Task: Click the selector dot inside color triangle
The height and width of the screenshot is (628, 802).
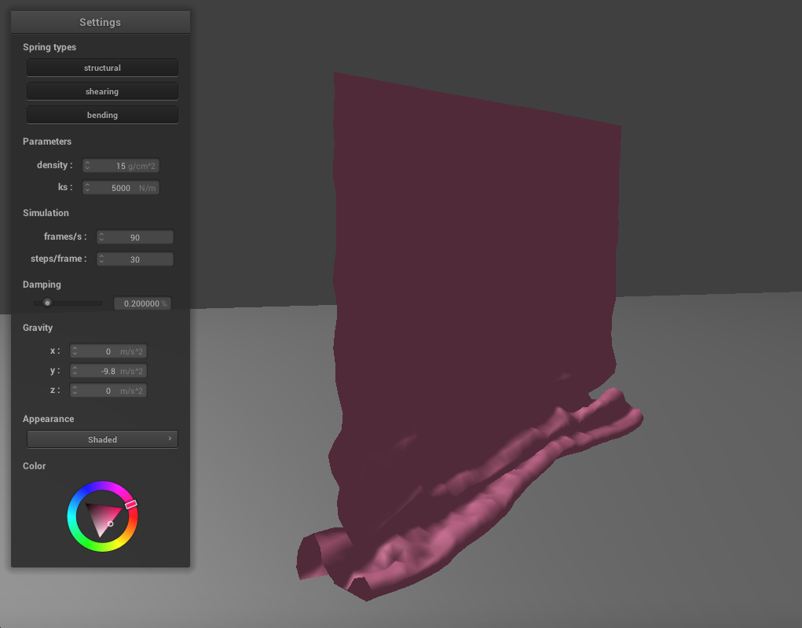Action: click(110, 523)
